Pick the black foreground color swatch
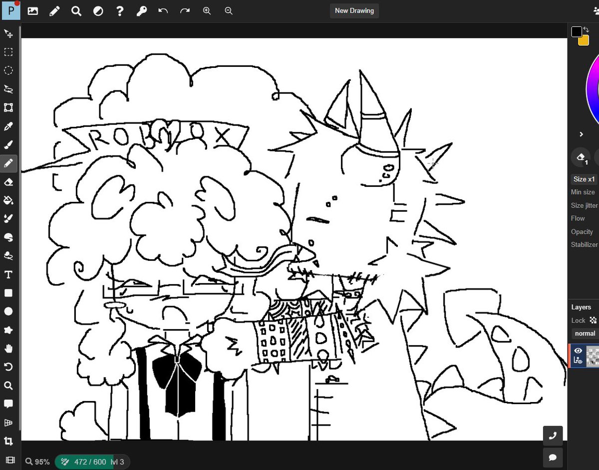Image resolution: width=599 pixels, height=470 pixels. 577,32
